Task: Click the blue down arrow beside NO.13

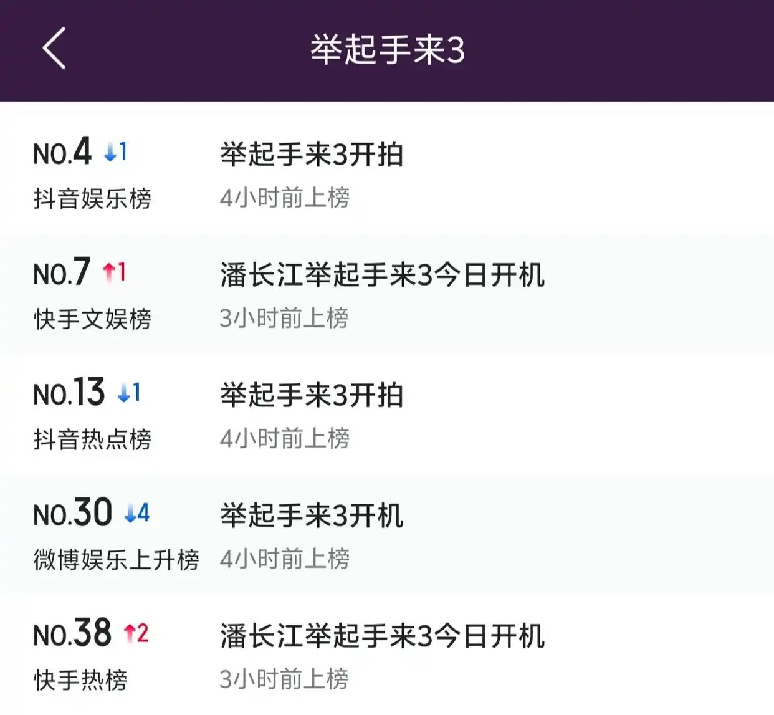Action: click(x=123, y=393)
